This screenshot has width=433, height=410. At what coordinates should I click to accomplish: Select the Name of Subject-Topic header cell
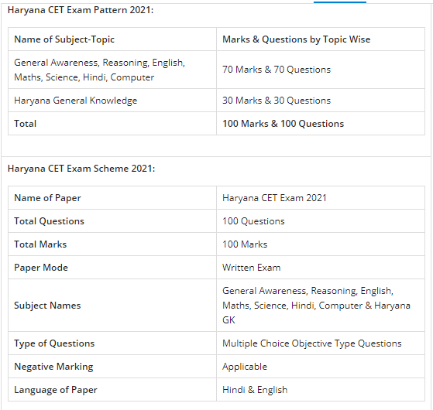112,39
